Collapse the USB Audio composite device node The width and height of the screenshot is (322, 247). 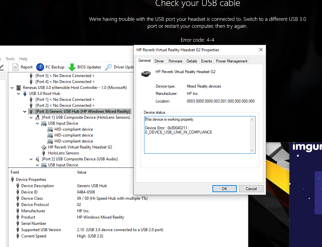tap(31, 159)
